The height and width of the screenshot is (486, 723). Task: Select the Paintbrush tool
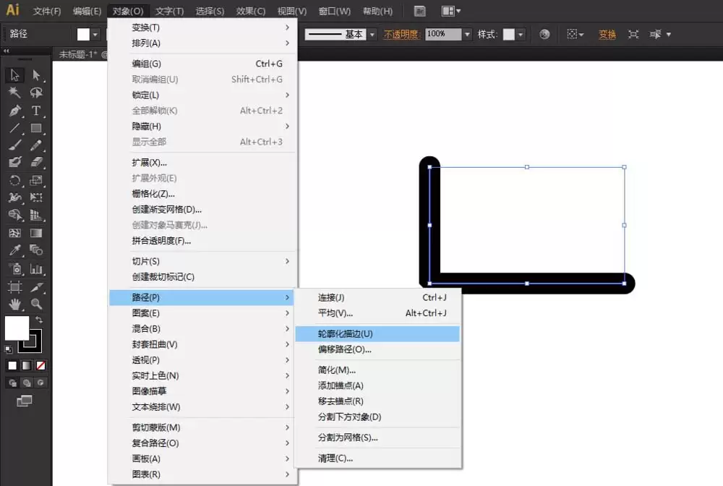pyautogui.click(x=14, y=145)
